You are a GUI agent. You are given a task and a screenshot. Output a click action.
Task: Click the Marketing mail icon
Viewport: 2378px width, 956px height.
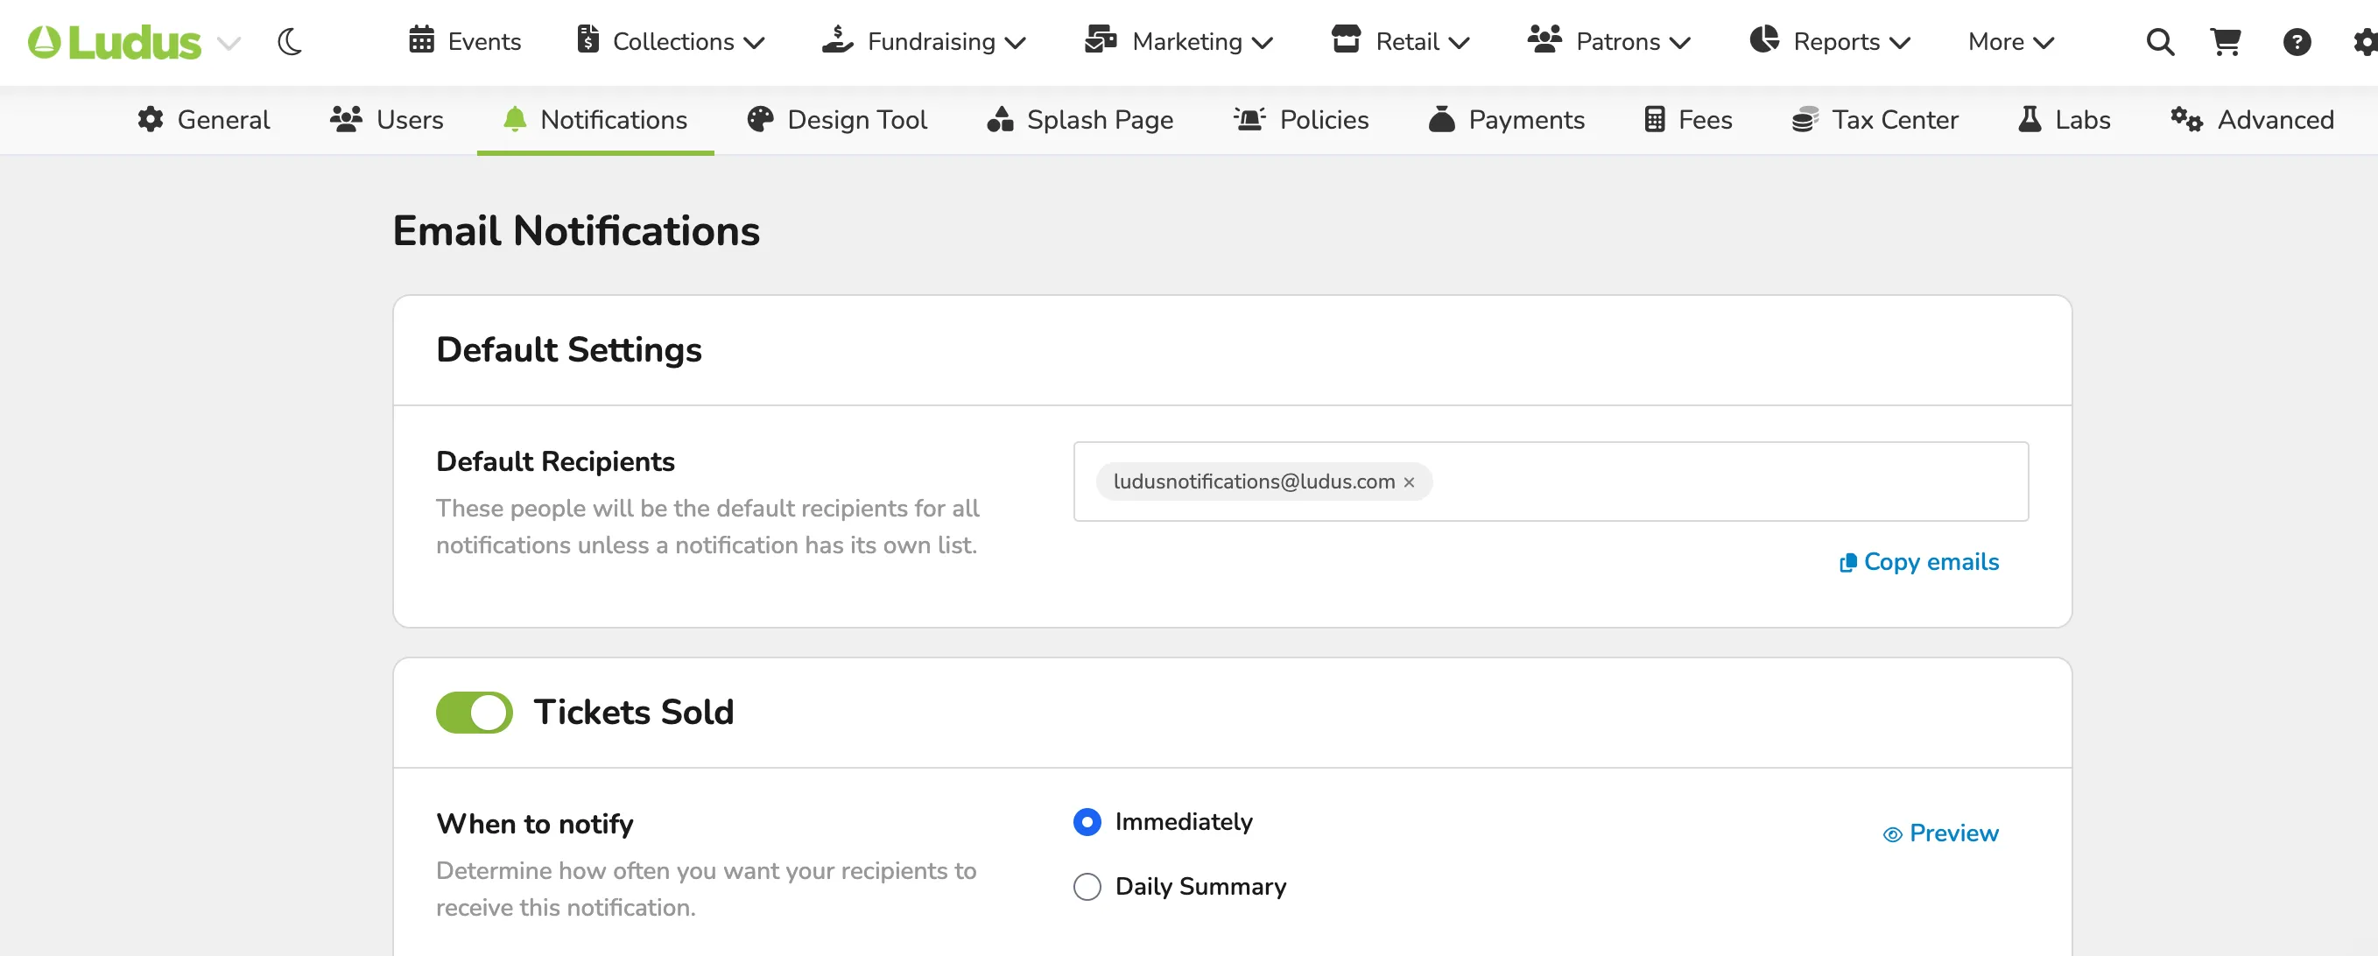click(1101, 40)
